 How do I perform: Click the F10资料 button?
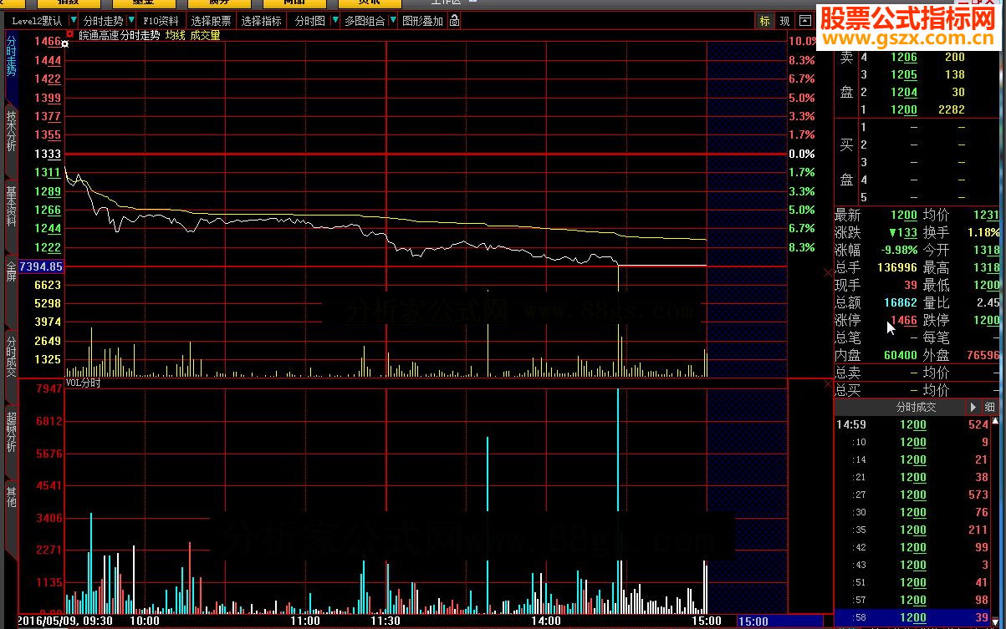coord(161,21)
